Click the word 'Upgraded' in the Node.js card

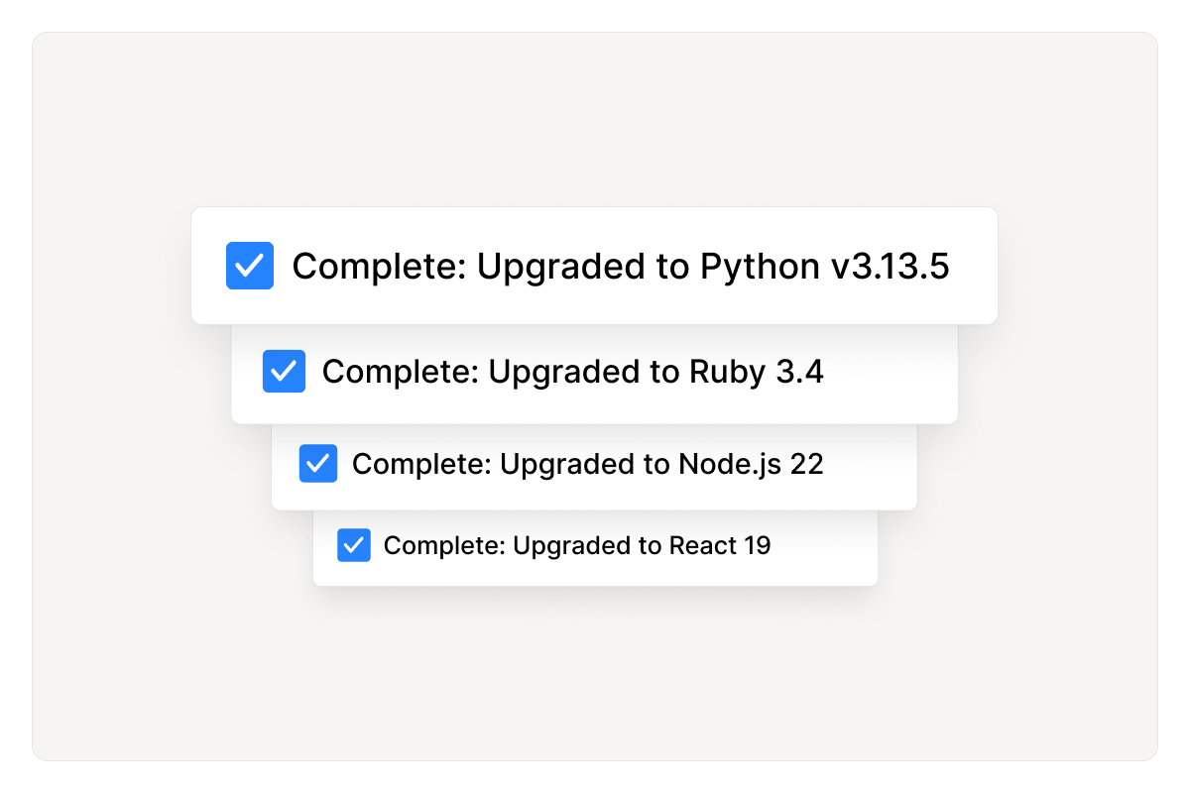[x=569, y=464]
